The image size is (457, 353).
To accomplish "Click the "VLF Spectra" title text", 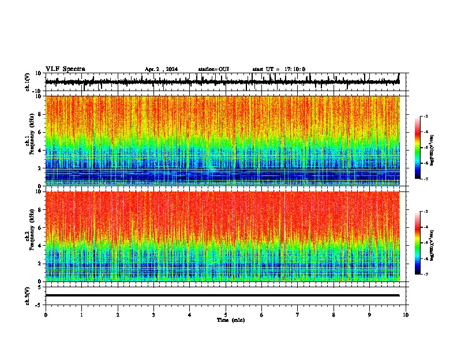I will pyautogui.click(x=65, y=69).
